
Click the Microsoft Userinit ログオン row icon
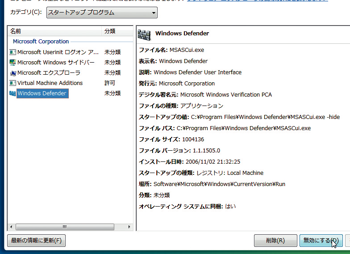tap(12, 52)
